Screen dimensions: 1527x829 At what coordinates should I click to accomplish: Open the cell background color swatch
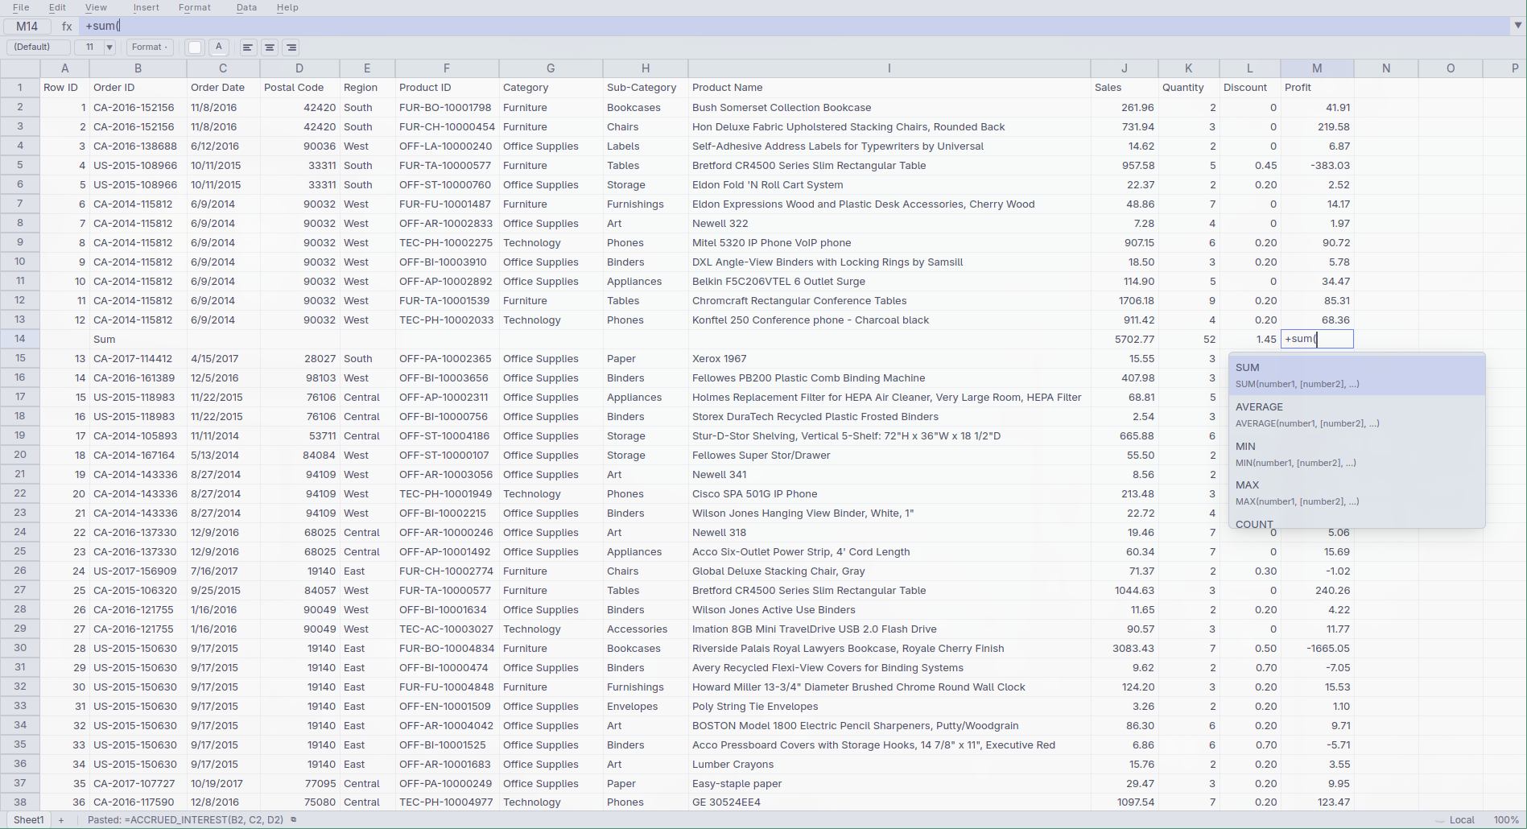(195, 47)
